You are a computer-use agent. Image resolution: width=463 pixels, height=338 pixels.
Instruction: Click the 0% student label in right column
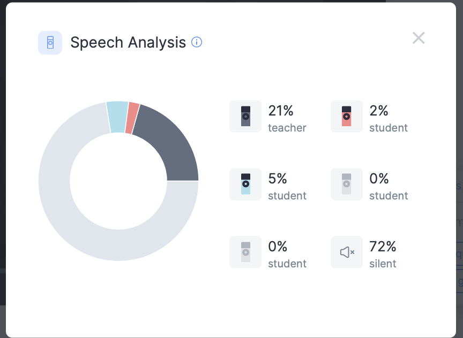click(x=388, y=187)
